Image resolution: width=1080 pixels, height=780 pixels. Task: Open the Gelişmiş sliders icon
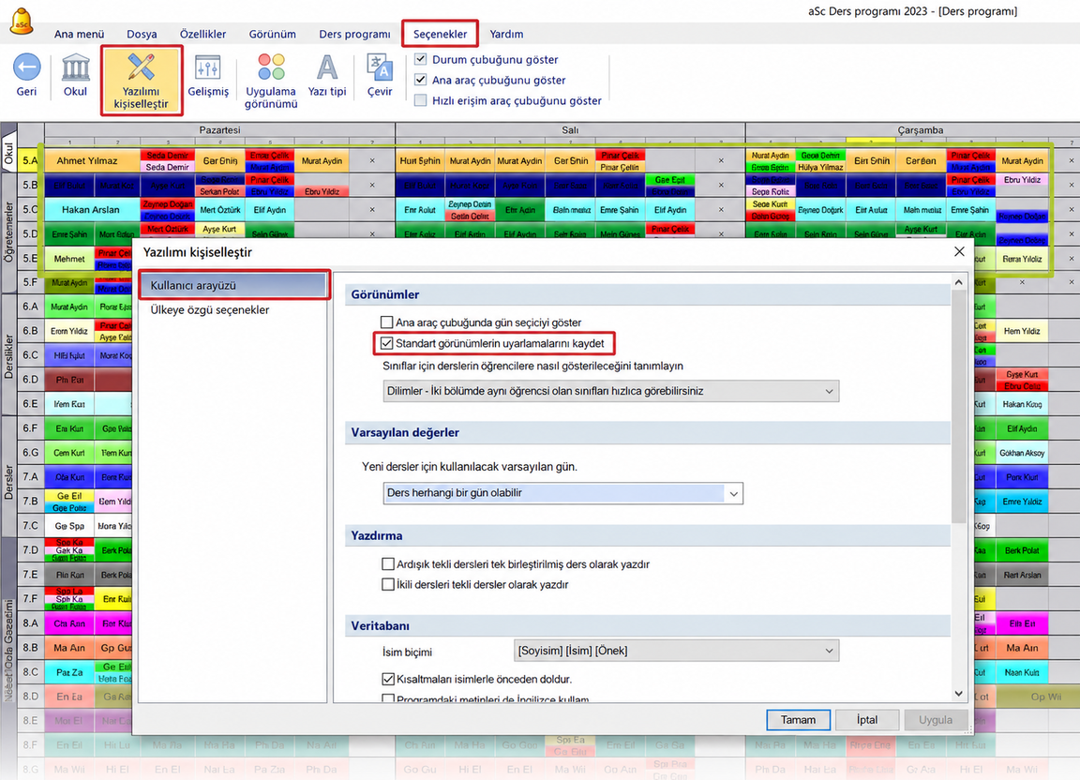pos(208,67)
